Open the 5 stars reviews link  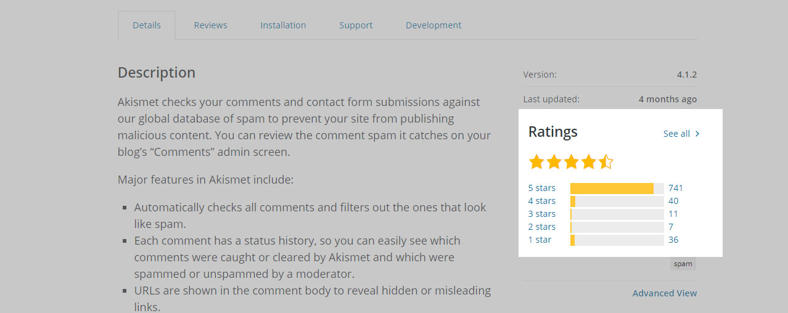pyautogui.click(x=542, y=188)
